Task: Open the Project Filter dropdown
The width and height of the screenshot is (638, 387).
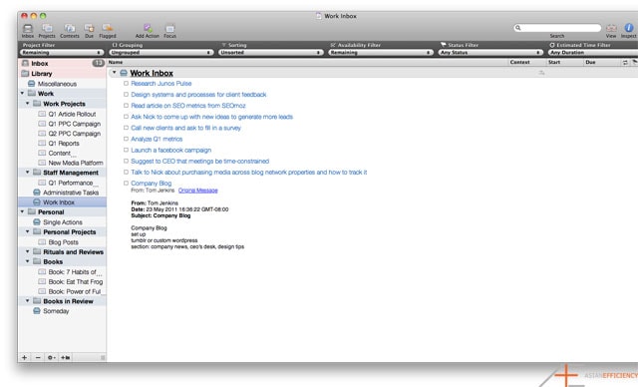Action: click(x=62, y=53)
